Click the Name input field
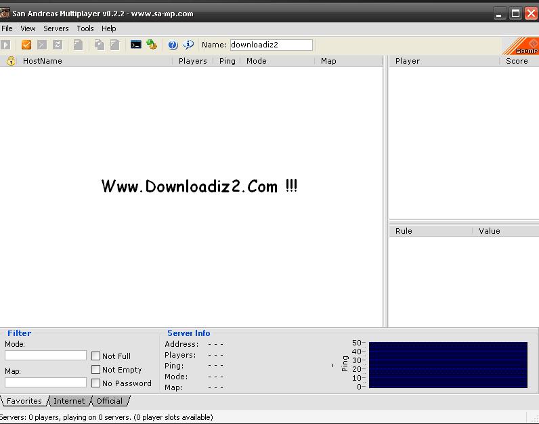The width and height of the screenshot is (539, 424). coord(272,45)
